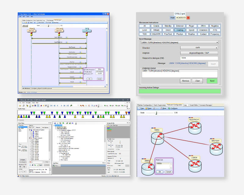This screenshot has height=195, width=244.
Task: Click the Open folder toolbar icon
Action: tap(149, 108)
